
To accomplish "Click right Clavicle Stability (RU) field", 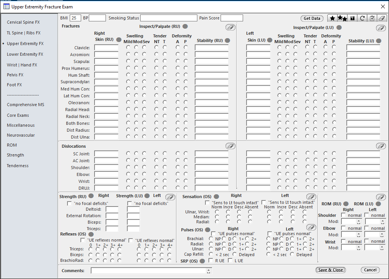I will click(211, 47).
